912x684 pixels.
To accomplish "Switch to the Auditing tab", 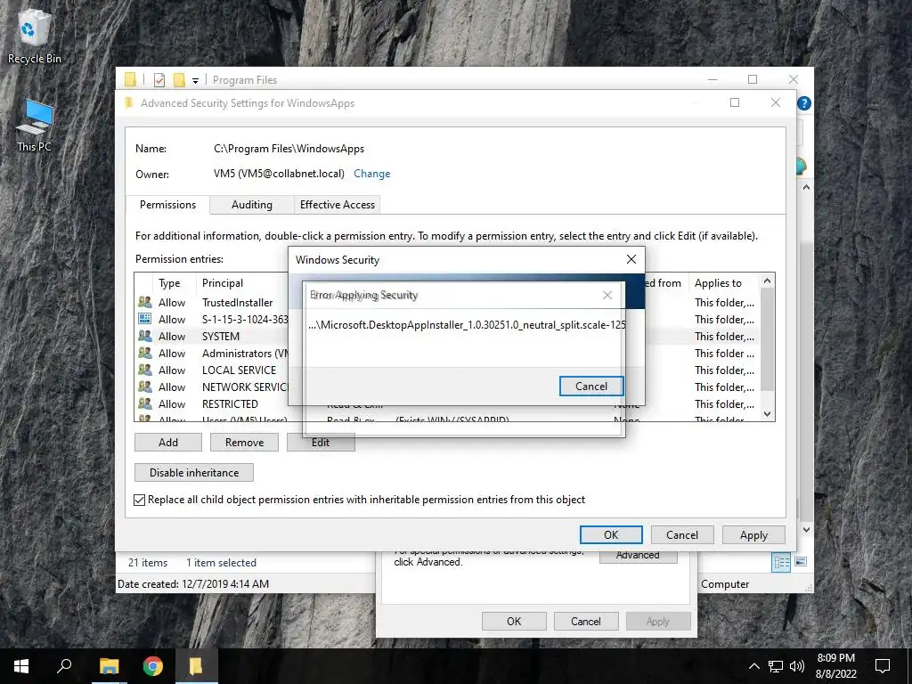I will point(251,205).
